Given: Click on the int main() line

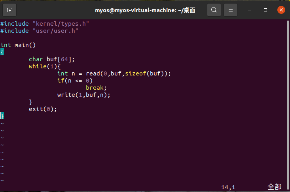Looking at the screenshot, I should tap(18, 45).
